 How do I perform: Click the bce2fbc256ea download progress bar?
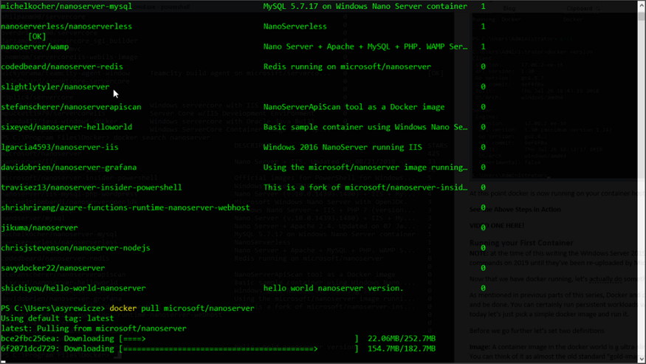click(238, 339)
